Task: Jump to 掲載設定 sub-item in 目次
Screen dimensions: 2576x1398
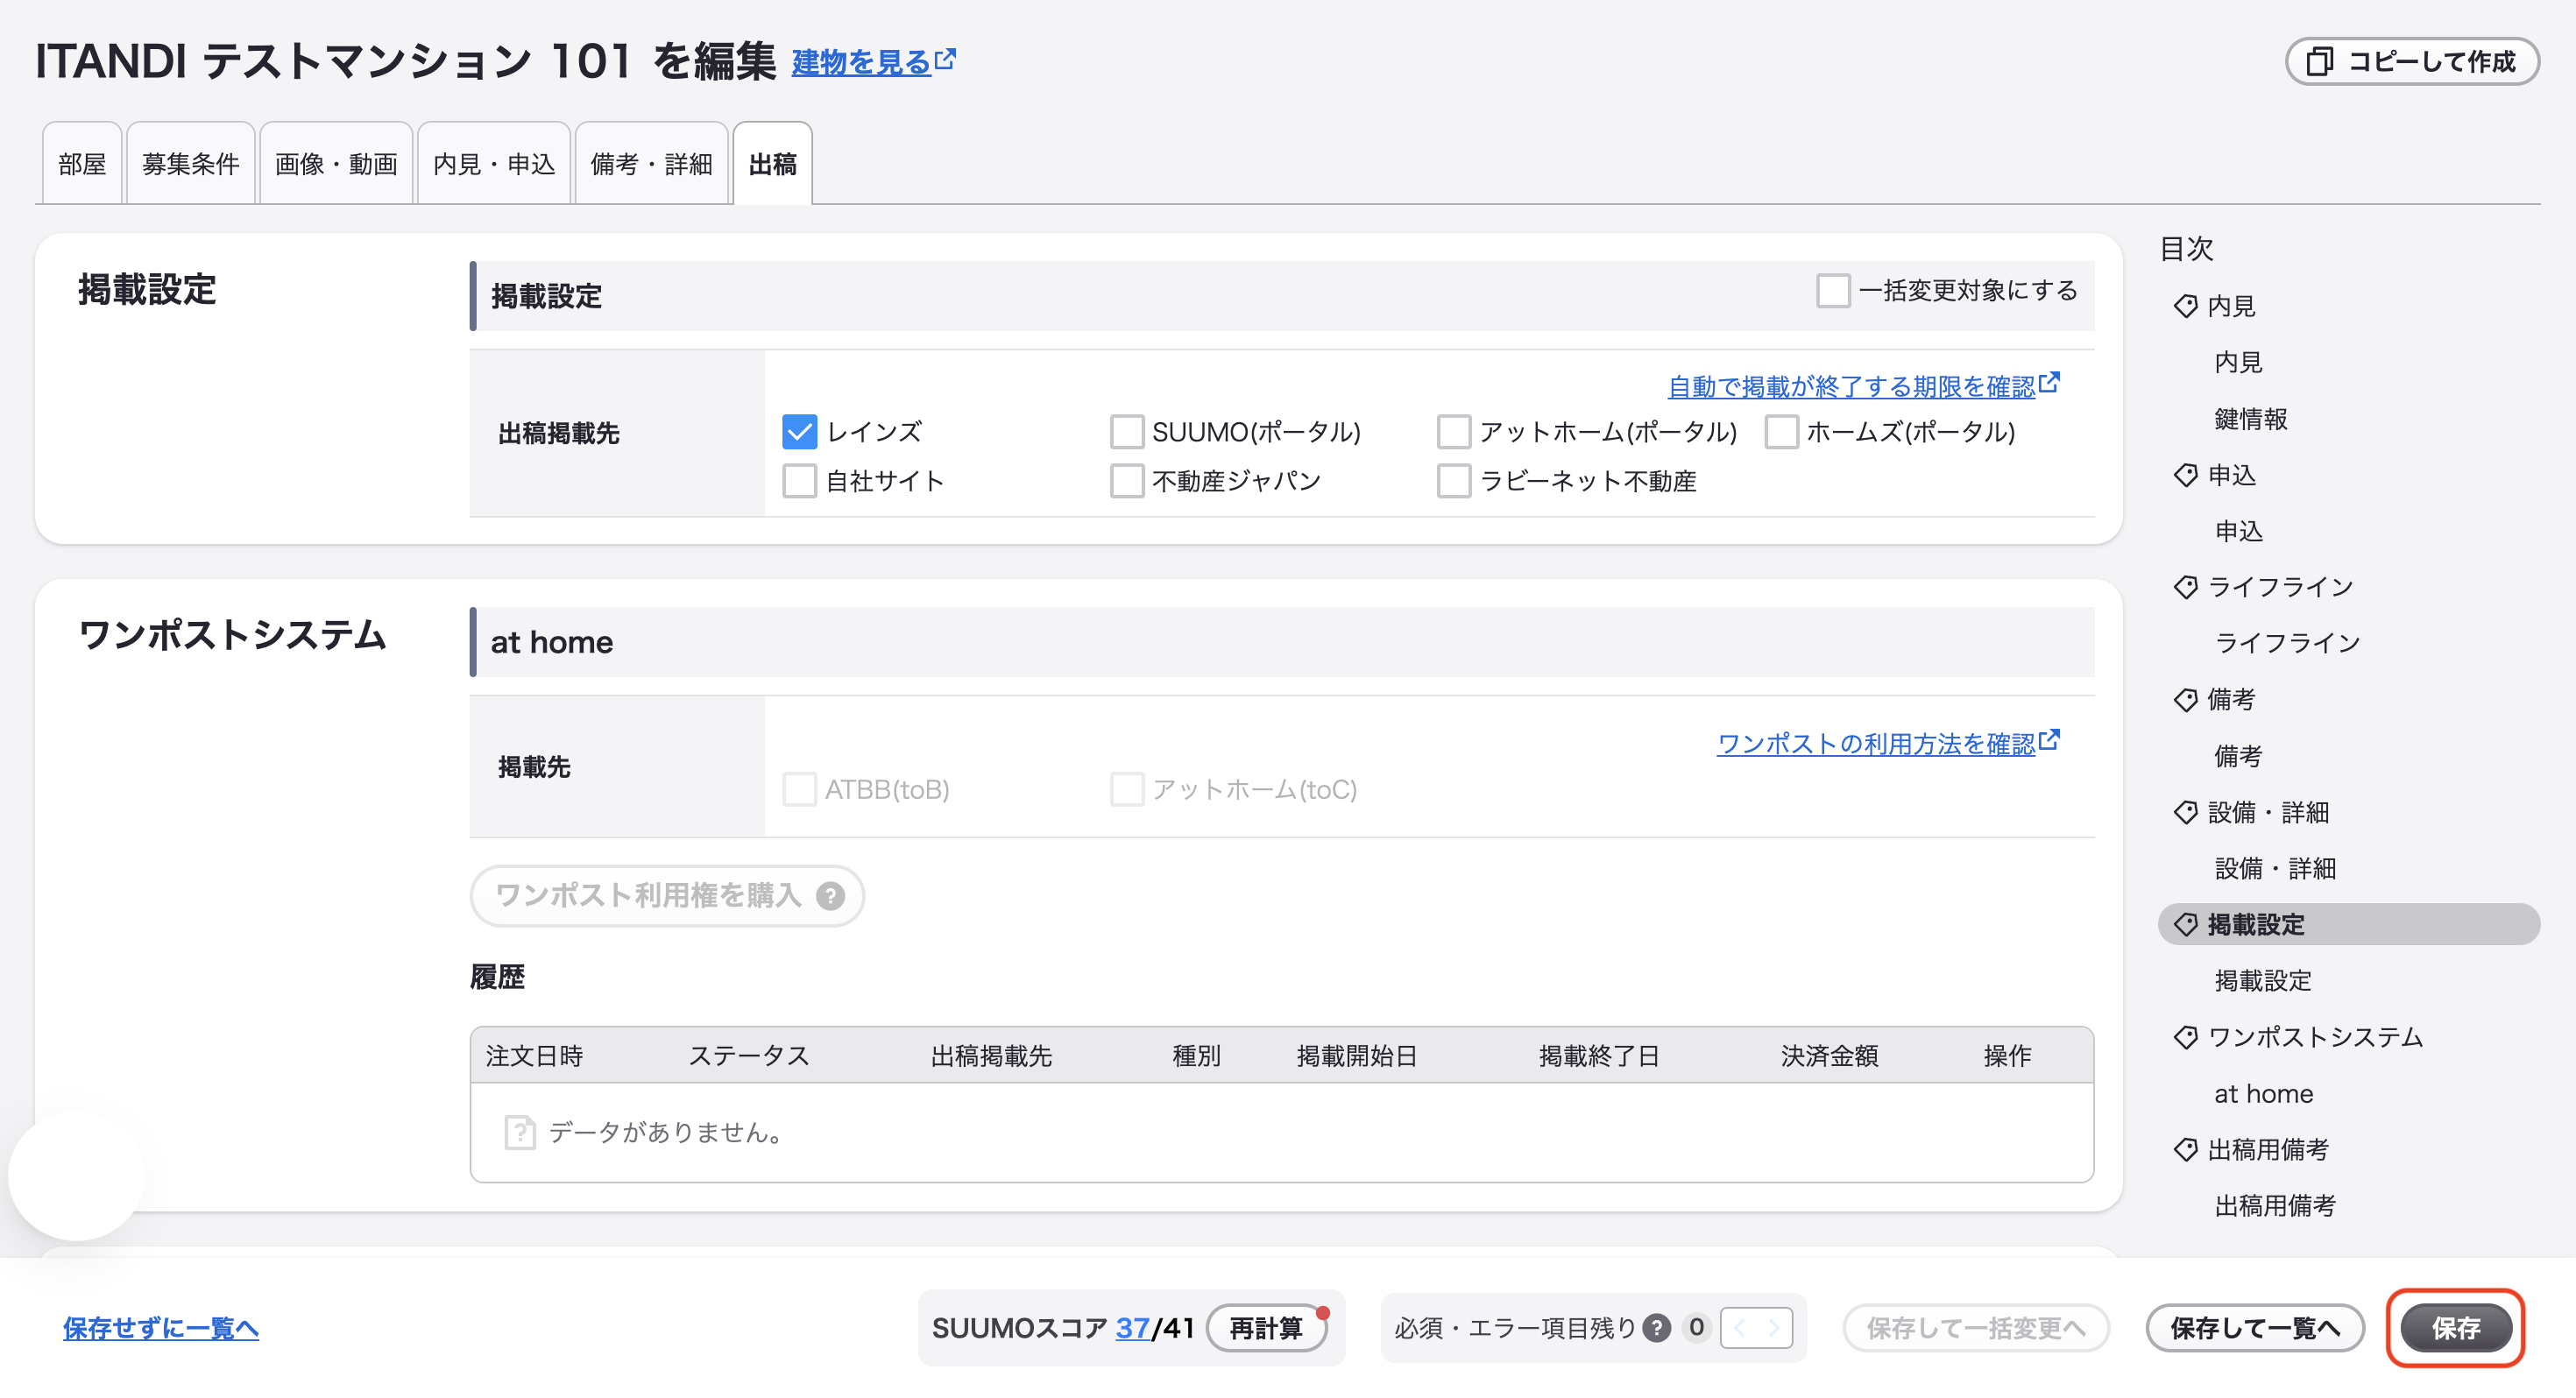Action: 2263,981
